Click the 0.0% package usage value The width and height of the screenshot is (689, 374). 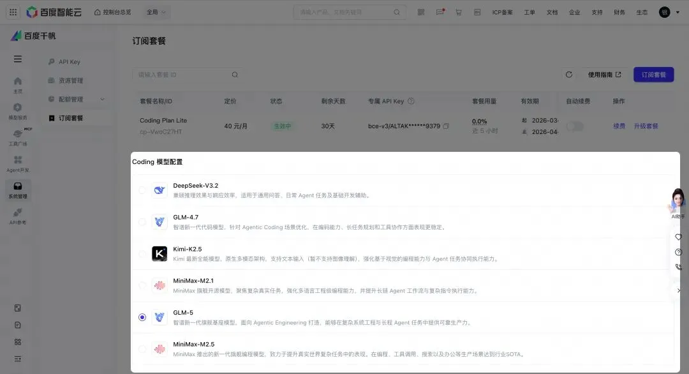click(x=479, y=121)
